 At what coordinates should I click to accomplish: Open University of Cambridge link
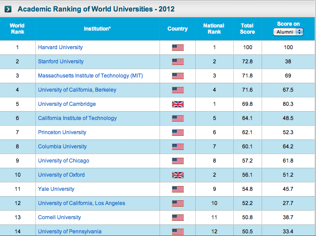(x=67, y=104)
